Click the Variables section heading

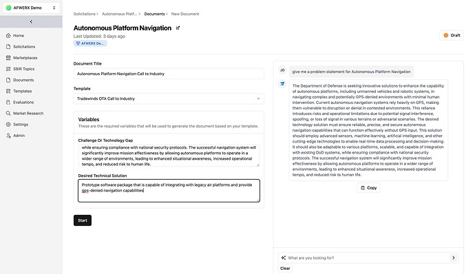click(89, 119)
